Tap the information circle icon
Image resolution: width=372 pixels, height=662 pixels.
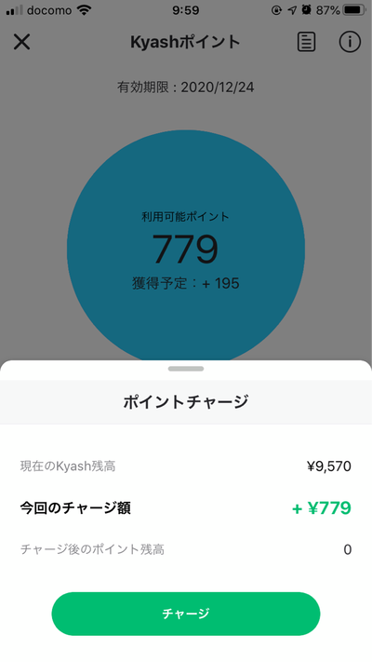point(350,42)
